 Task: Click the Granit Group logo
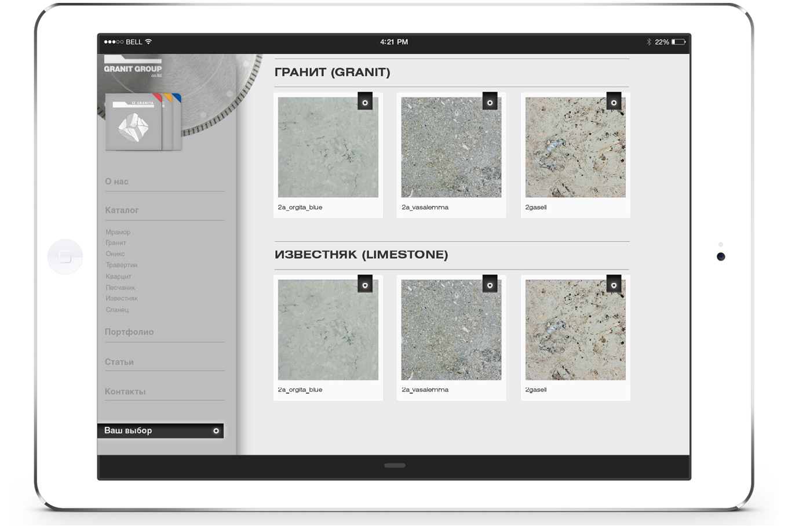coord(133,67)
